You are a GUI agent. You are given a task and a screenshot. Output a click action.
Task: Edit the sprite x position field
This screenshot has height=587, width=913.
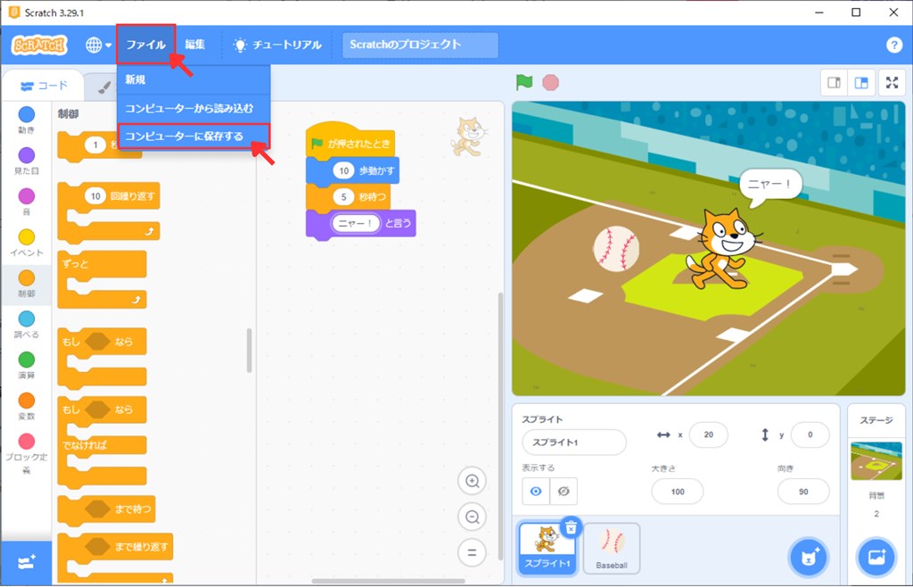point(708,434)
